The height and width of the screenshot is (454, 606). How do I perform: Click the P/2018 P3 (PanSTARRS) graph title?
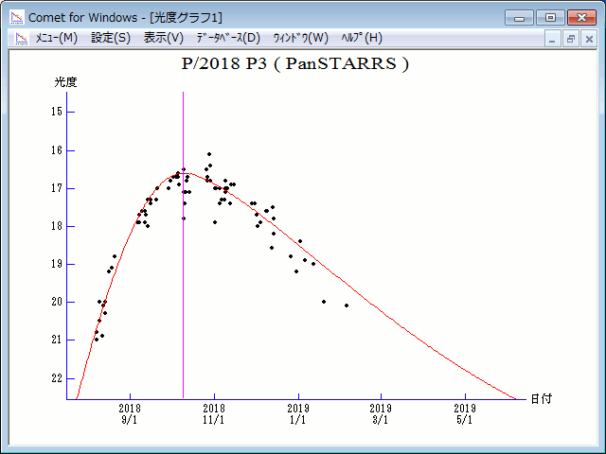(294, 64)
